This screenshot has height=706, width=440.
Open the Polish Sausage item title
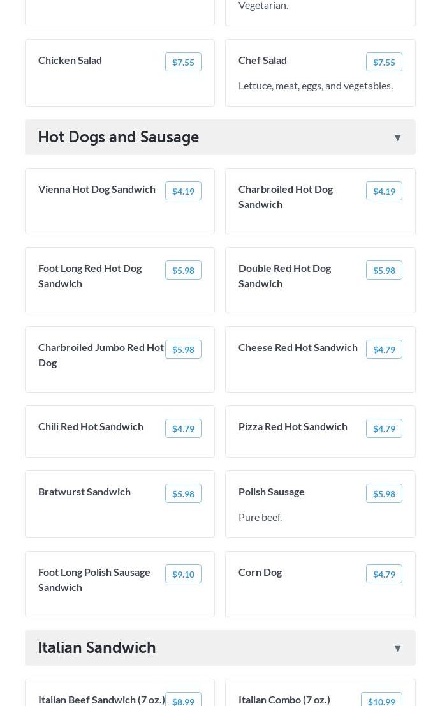(x=272, y=492)
